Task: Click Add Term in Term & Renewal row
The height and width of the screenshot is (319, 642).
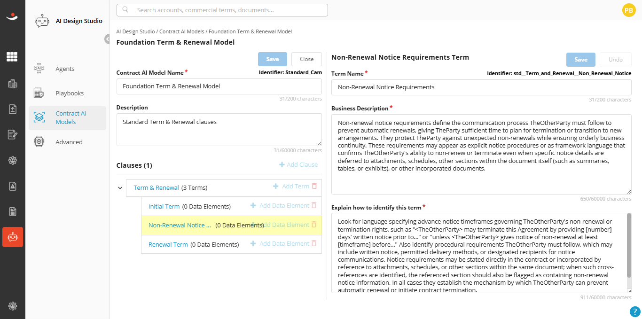Action: (x=291, y=186)
